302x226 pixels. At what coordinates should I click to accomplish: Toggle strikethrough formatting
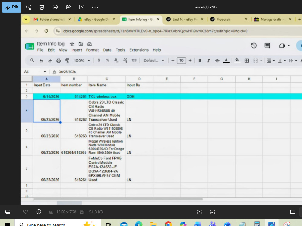(x=217, y=61)
